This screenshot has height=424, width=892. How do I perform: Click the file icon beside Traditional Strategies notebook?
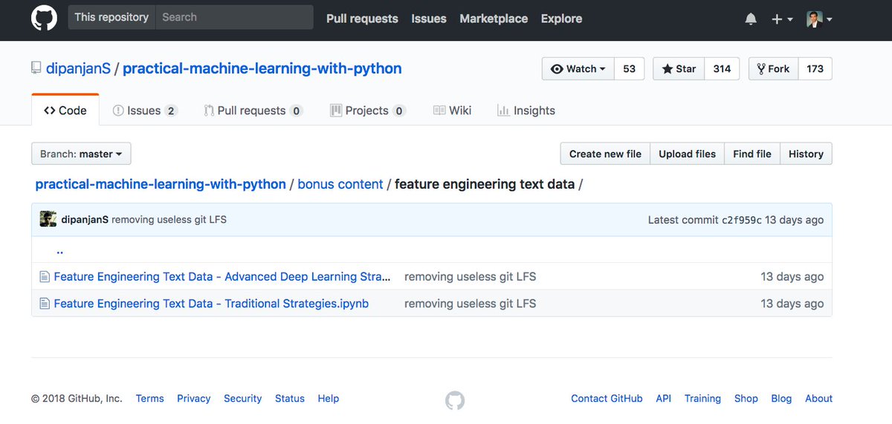coord(45,304)
